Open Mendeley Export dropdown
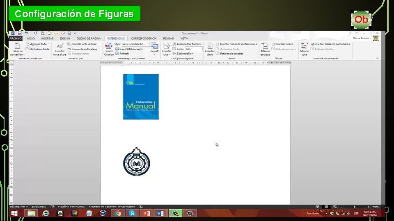Screen dimensions: 394x221 click(x=154, y=49)
